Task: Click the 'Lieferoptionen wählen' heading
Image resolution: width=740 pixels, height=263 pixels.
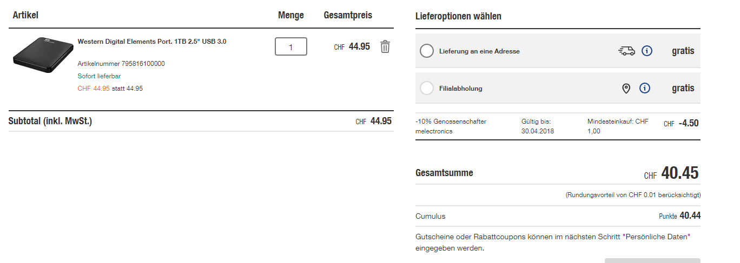Action: point(458,16)
